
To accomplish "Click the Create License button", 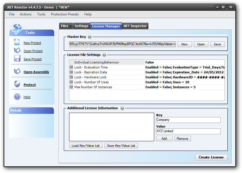I will [211, 157].
